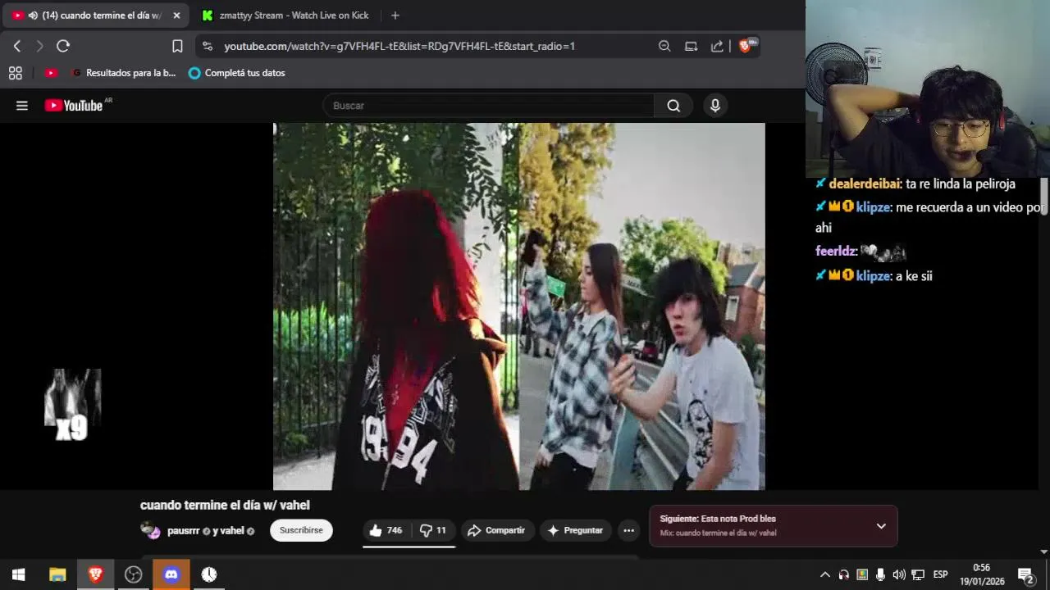The width and height of the screenshot is (1050, 590).
Task: Reload the YouTube page
Action: (x=63, y=46)
